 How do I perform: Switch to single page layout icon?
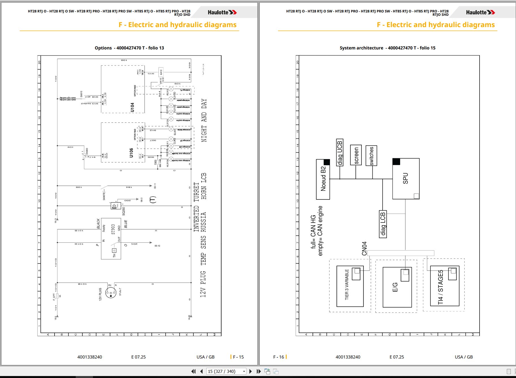click(x=509, y=372)
